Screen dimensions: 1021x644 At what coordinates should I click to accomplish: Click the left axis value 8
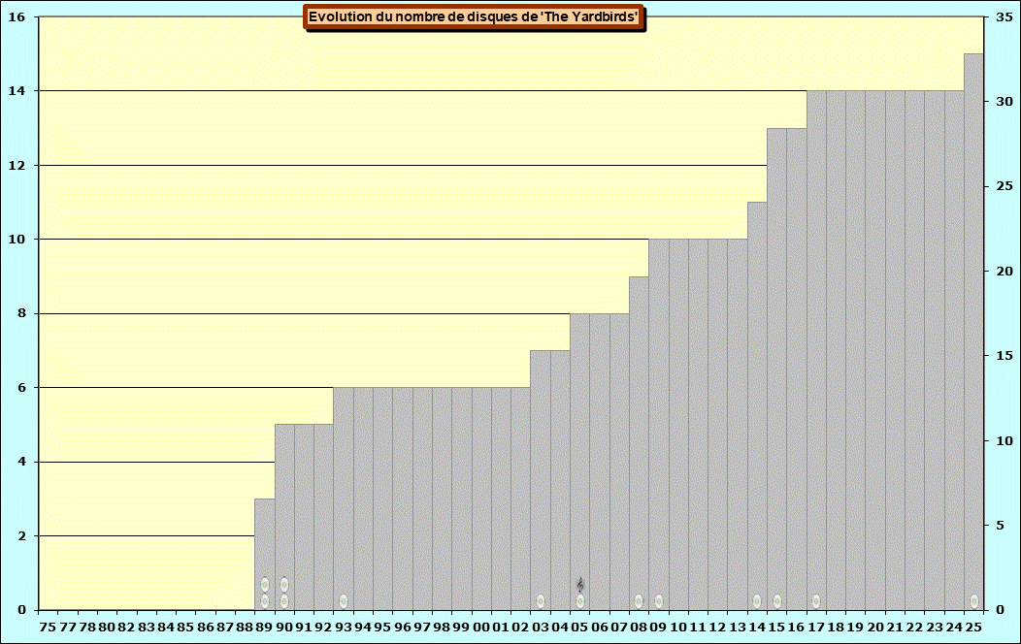pos(22,313)
